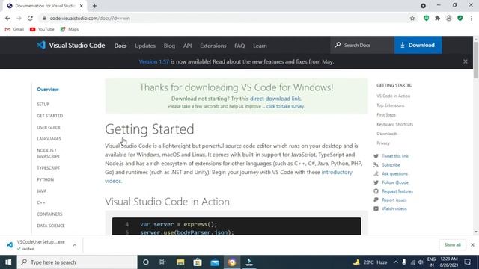Click the page vertical scrollbar thumb
Image resolution: width=479 pixels, height=269 pixels.
point(476,60)
